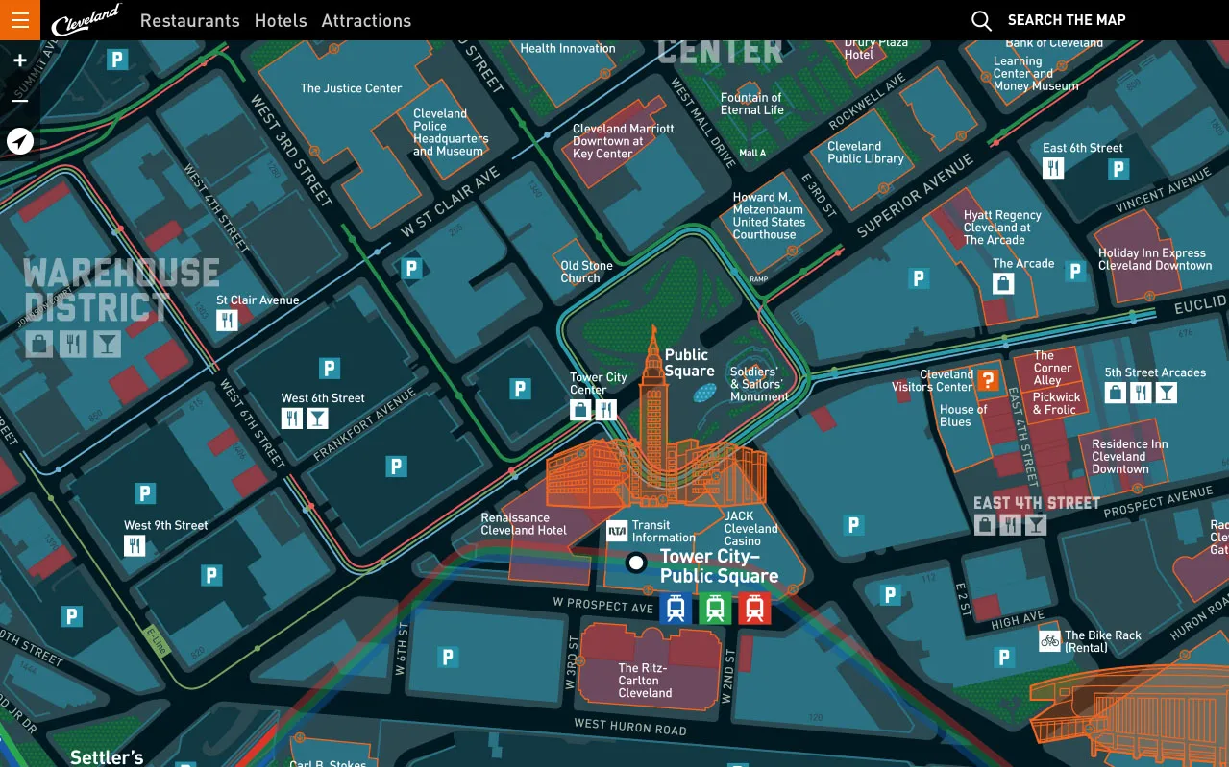Click the Cleveland logo

[86, 20]
